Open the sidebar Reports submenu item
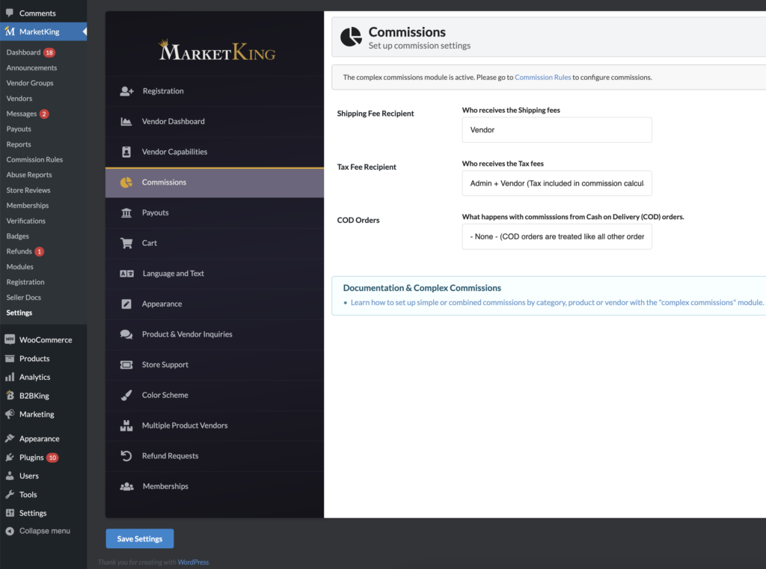 point(19,144)
